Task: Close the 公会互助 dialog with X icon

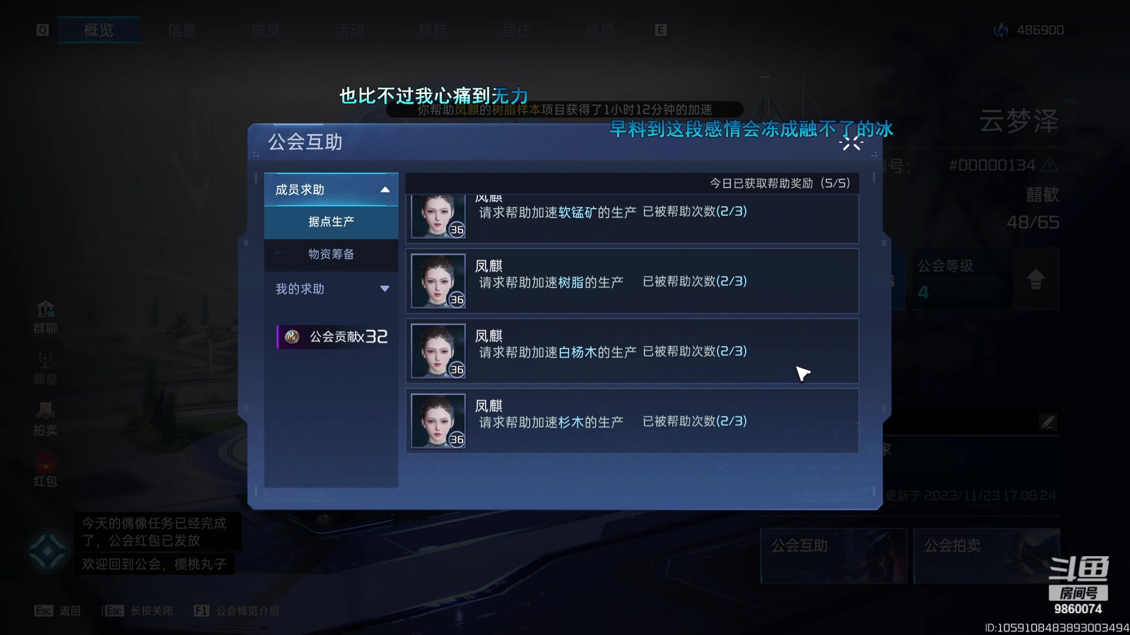Action: point(851,143)
